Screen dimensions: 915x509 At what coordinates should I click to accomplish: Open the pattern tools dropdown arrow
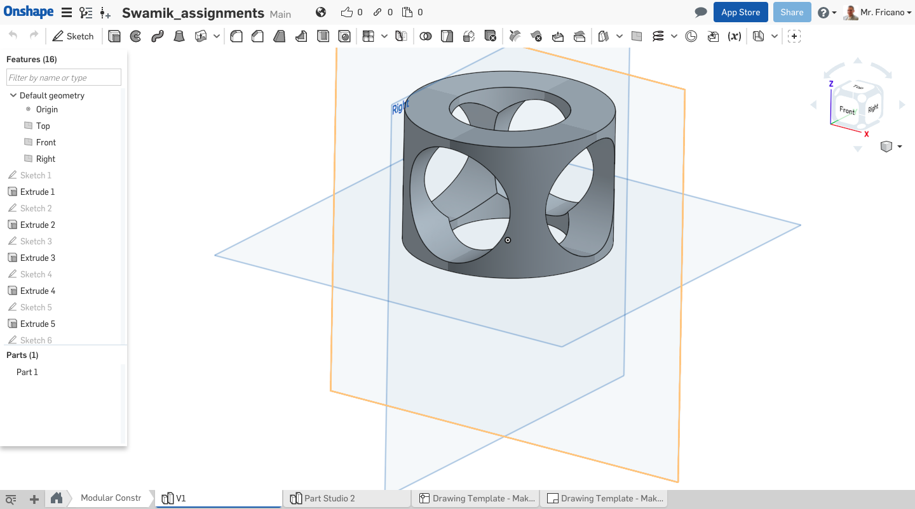(384, 36)
